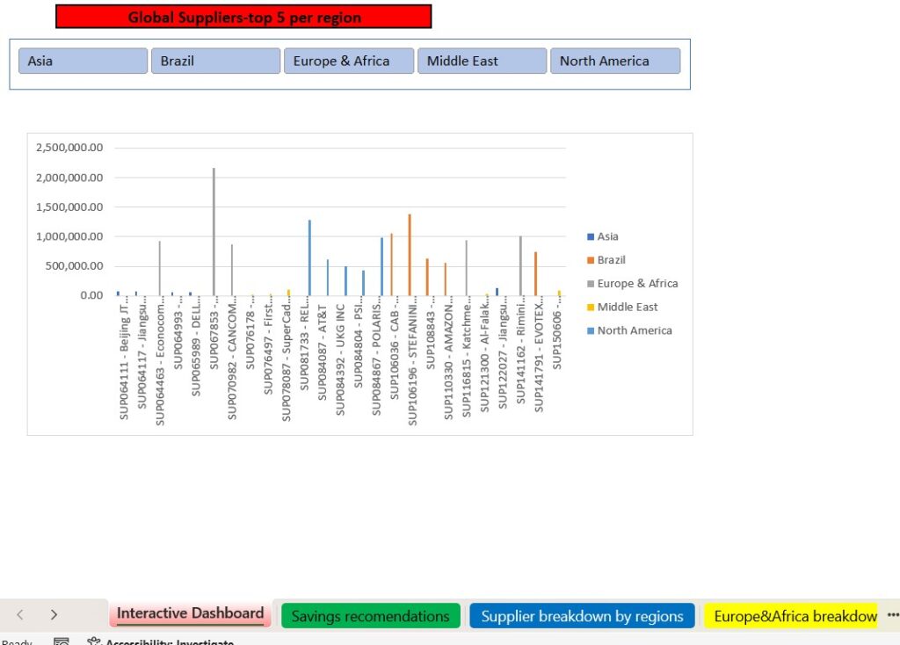Open the more sheets ellipsis

click(x=893, y=615)
